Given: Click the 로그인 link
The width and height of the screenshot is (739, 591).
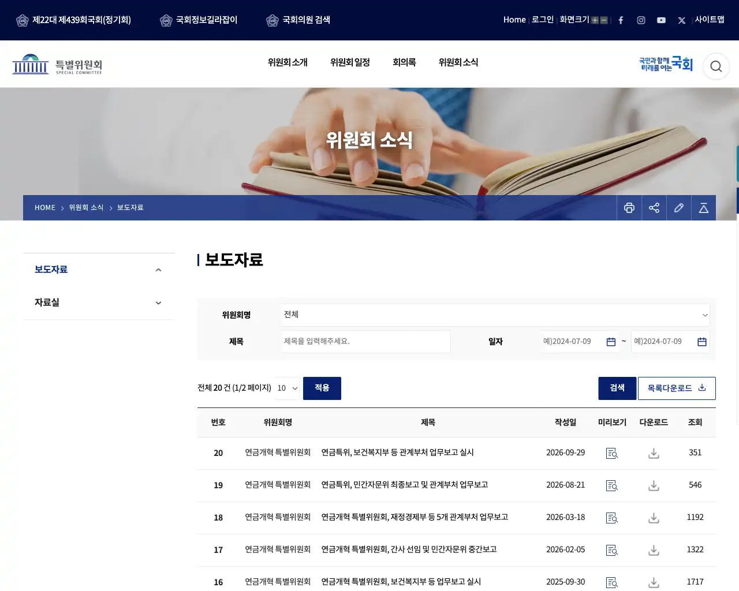Looking at the screenshot, I should (x=543, y=20).
